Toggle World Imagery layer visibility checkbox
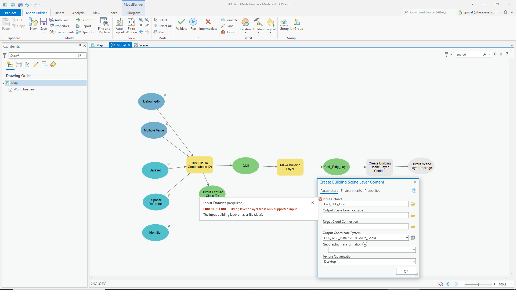Screen dimensions: 517x297 point(10,90)
